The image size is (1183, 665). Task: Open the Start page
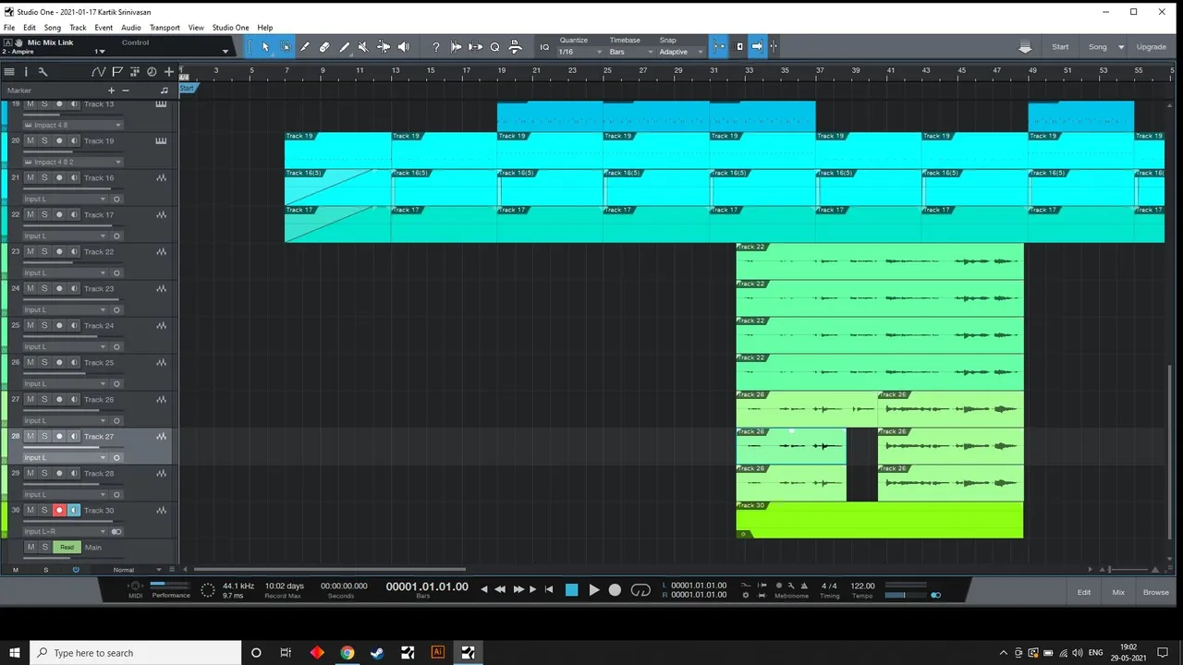1060,47
